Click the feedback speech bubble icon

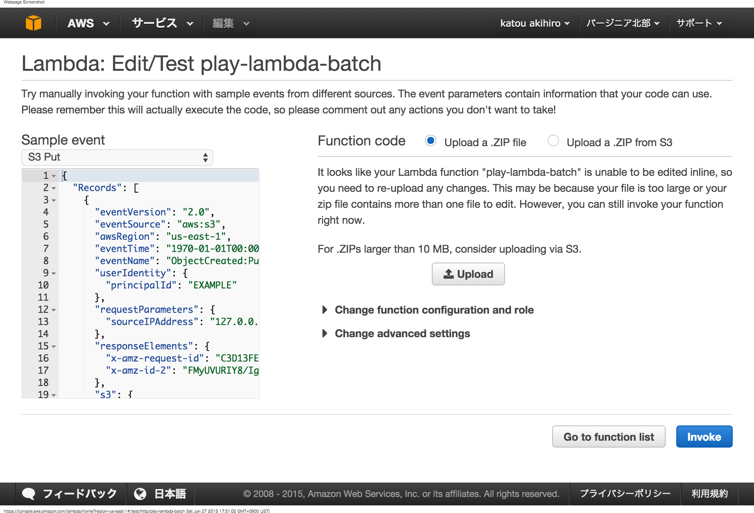pyautogui.click(x=29, y=494)
